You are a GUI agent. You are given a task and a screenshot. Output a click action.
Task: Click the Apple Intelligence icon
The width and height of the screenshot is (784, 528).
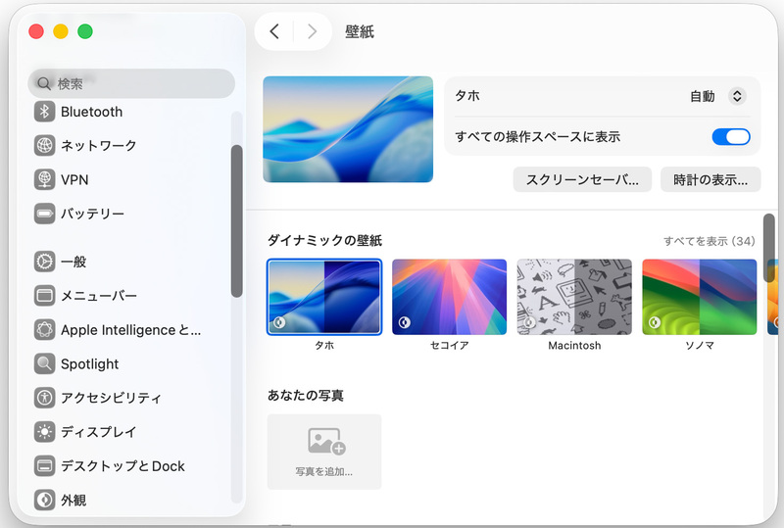tap(44, 329)
